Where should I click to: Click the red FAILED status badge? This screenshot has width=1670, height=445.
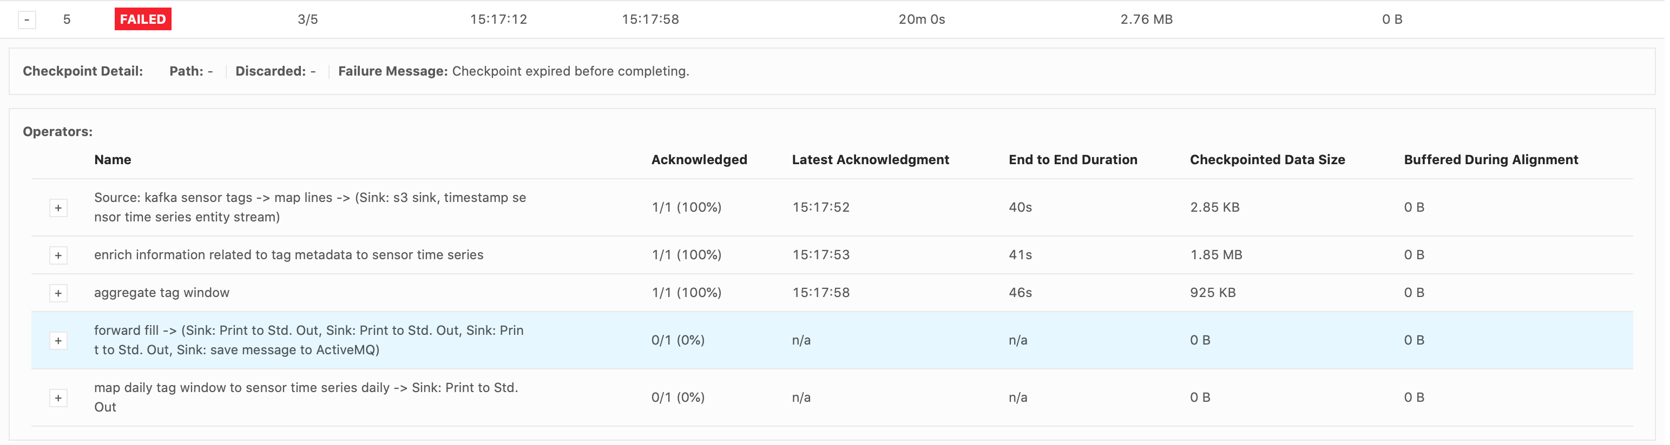pos(143,19)
